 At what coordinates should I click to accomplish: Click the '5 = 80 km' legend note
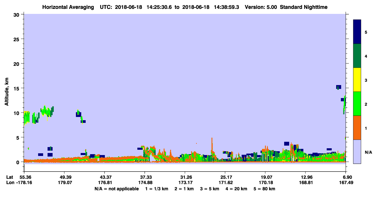click(x=264, y=188)
